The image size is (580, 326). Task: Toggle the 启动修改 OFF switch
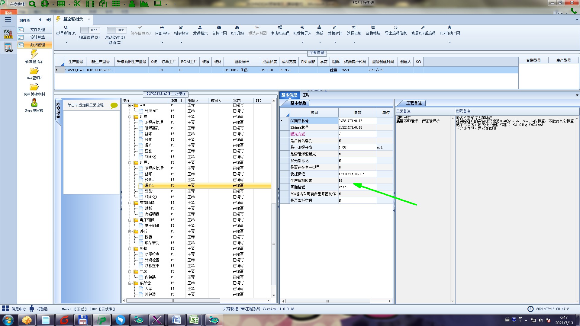click(117, 30)
